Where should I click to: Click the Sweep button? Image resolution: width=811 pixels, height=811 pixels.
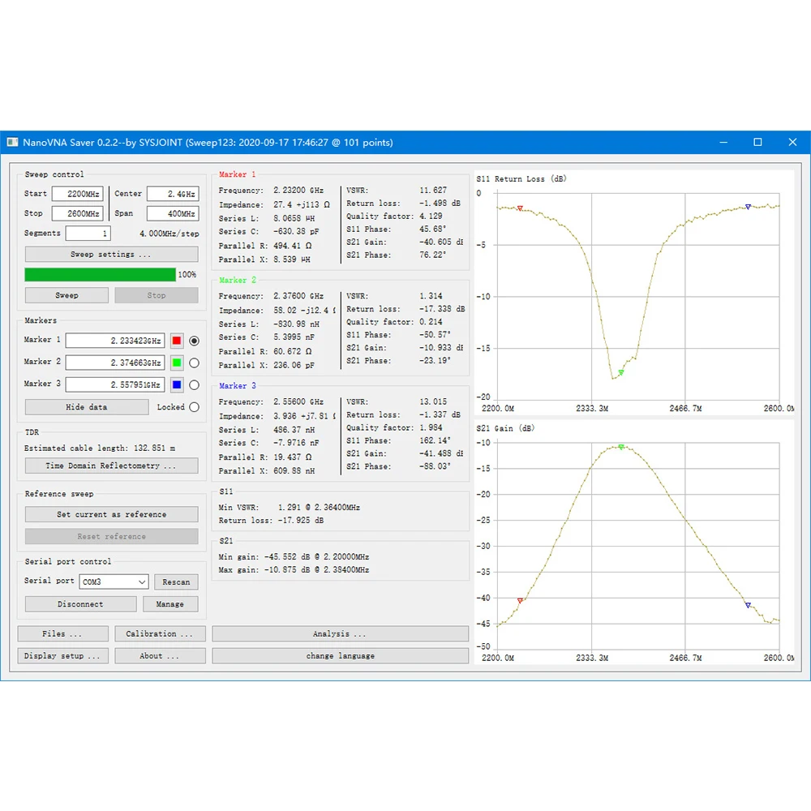(67, 296)
